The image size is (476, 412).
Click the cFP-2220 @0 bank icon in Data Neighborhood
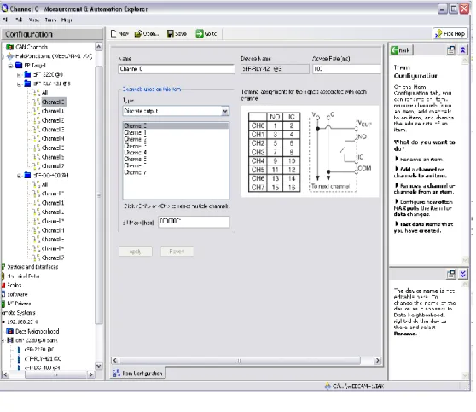(10, 340)
